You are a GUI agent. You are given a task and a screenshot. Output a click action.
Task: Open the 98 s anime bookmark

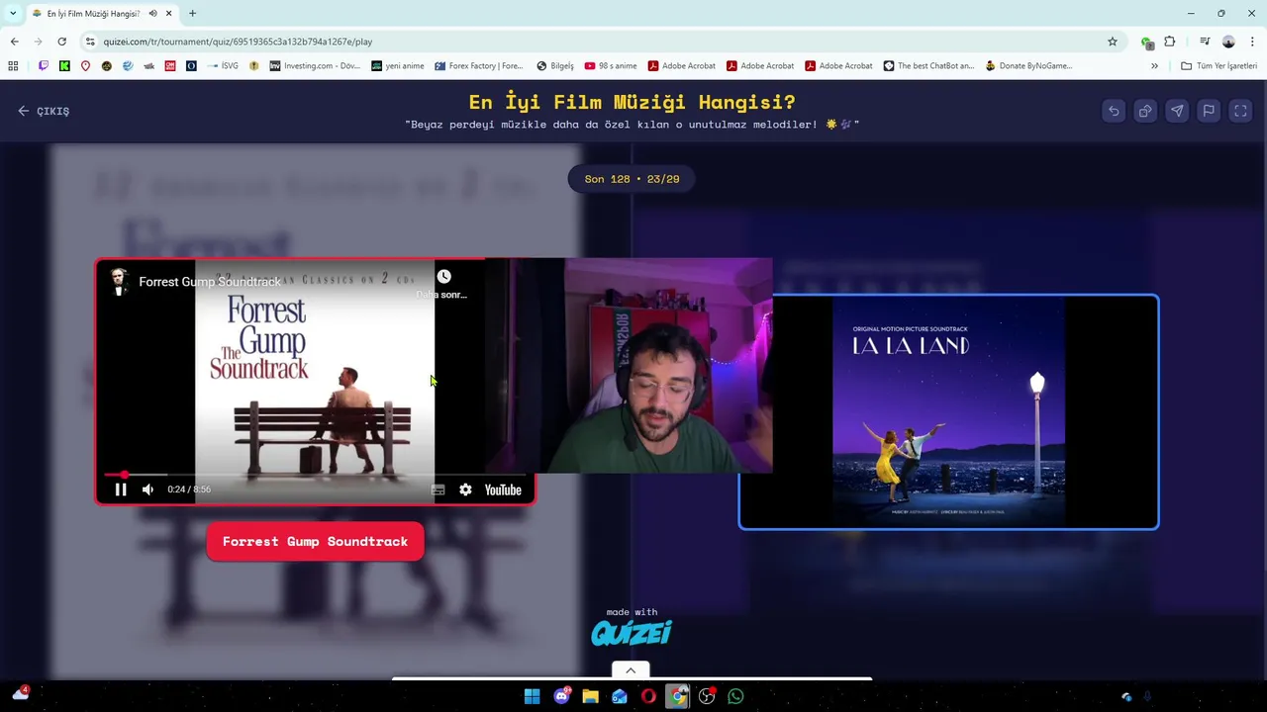pos(611,66)
